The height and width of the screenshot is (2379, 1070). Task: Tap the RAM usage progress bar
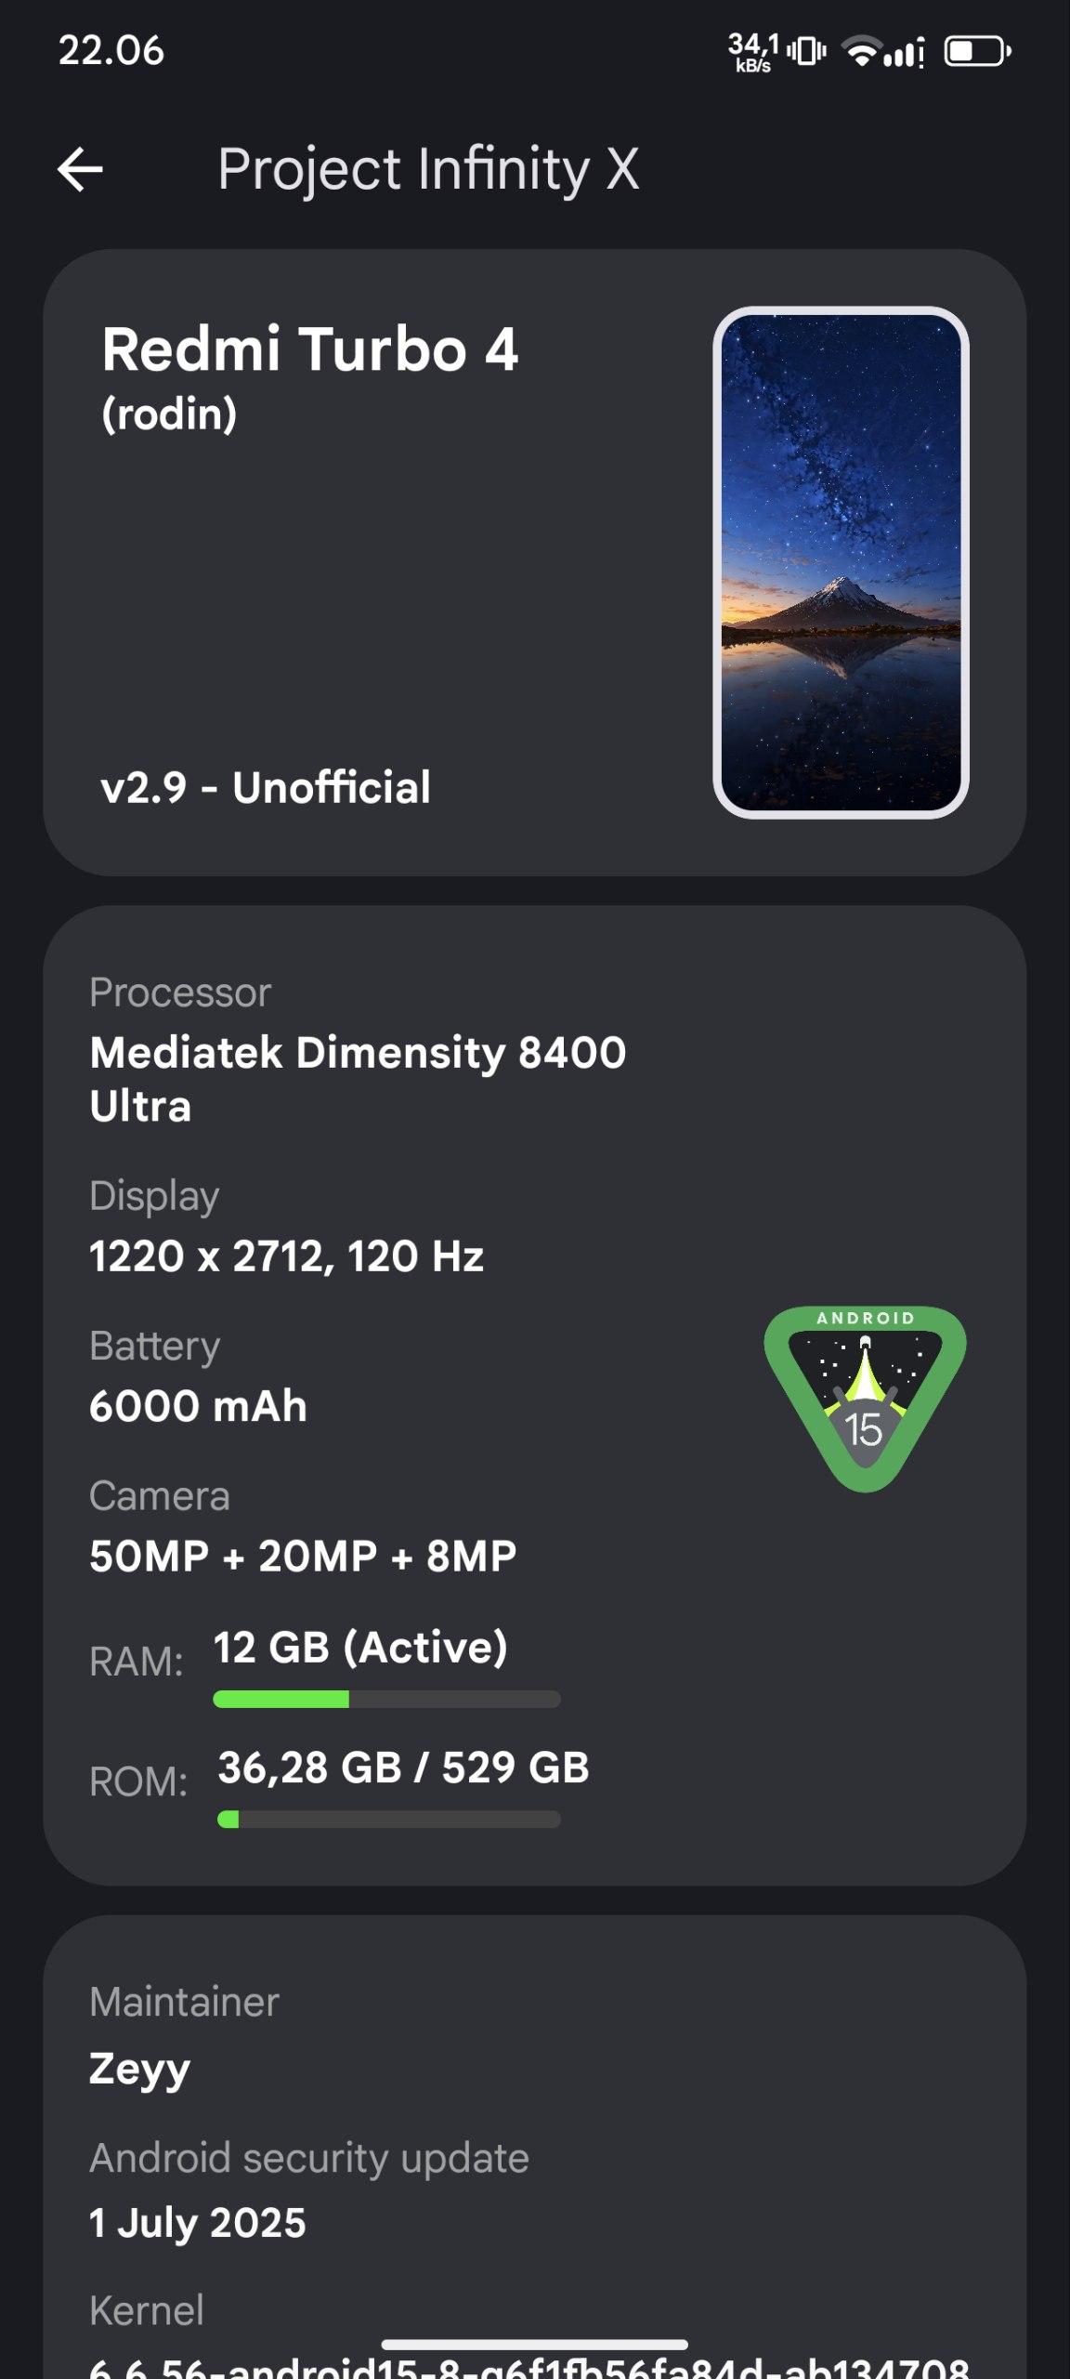pos(386,1700)
